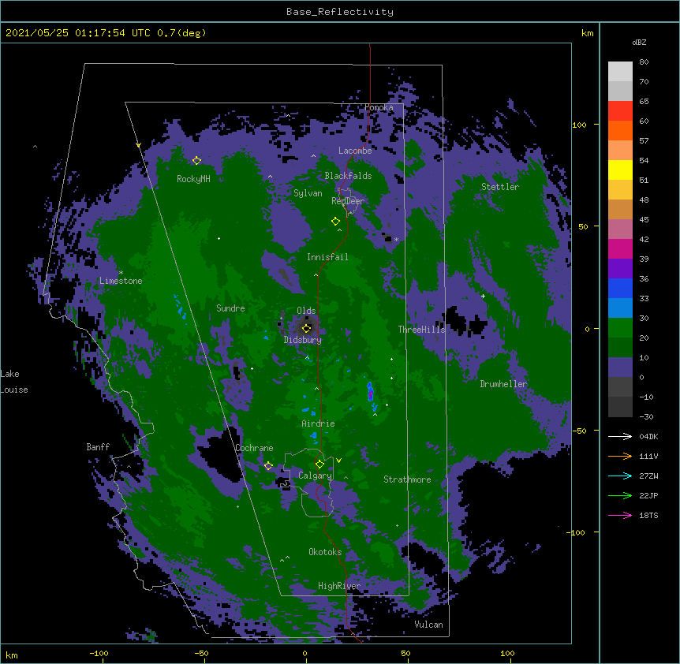Click the magenta 18TS arrow legend icon
680x664 pixels.
pyautogui.click(x=620, y=515)
